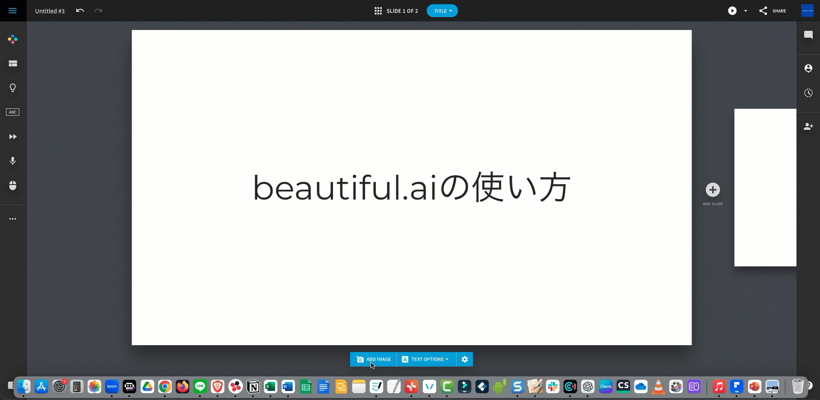Image resolution: width=820 pixels, height=400 pixels.
Task: Click the microphone audio icon
Action: [x=13, y=161]
